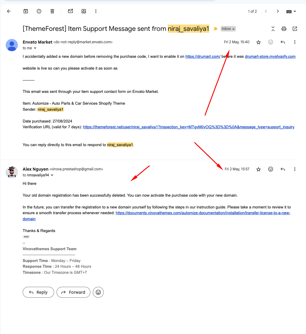Open the themeforest verification URL
This screenshot has height=334, width=306.
[189, 127]
